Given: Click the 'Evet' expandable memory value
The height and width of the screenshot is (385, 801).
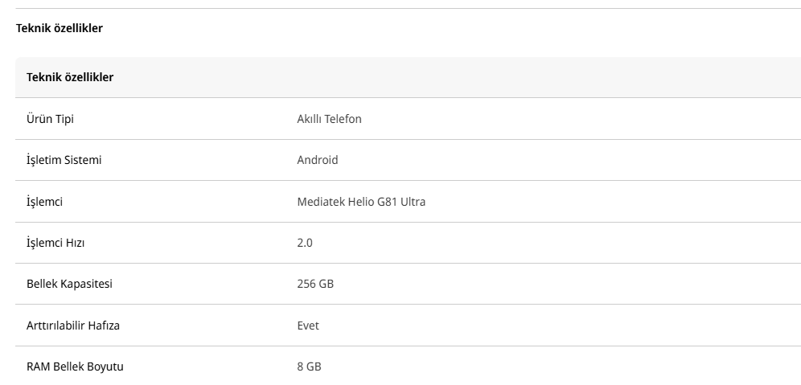Looking at the screenshot, I should pyautogui.click(x=308, y=326).
